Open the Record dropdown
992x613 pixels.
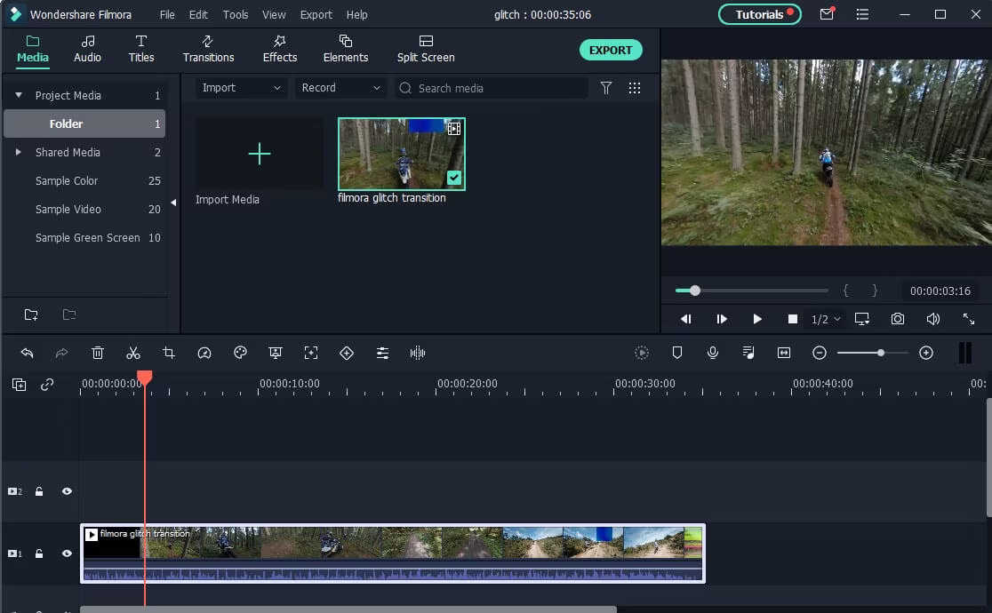click(340, 88)
